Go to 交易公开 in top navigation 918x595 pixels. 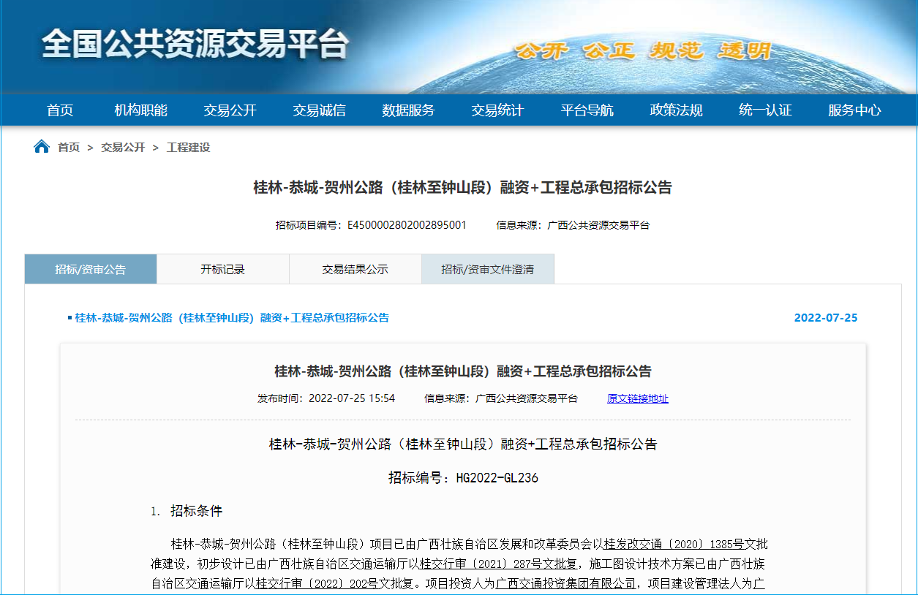tap(230, 110)
